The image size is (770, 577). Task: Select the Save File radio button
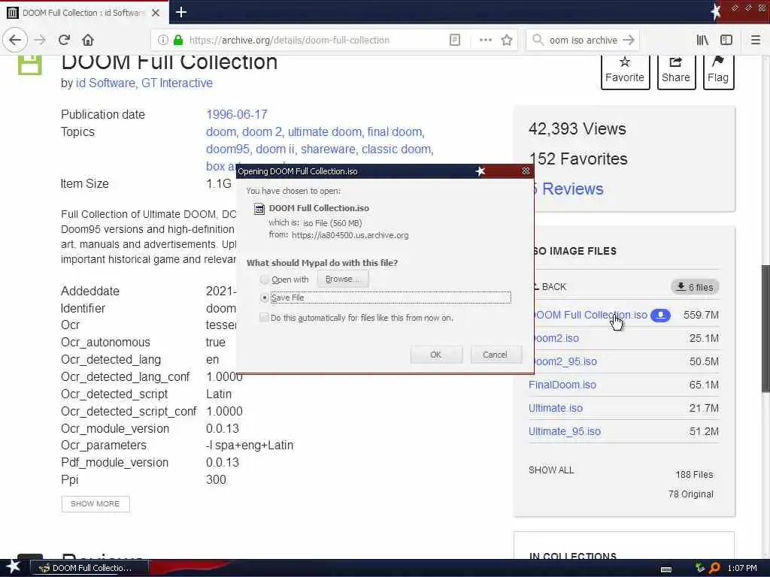point(264,298)
